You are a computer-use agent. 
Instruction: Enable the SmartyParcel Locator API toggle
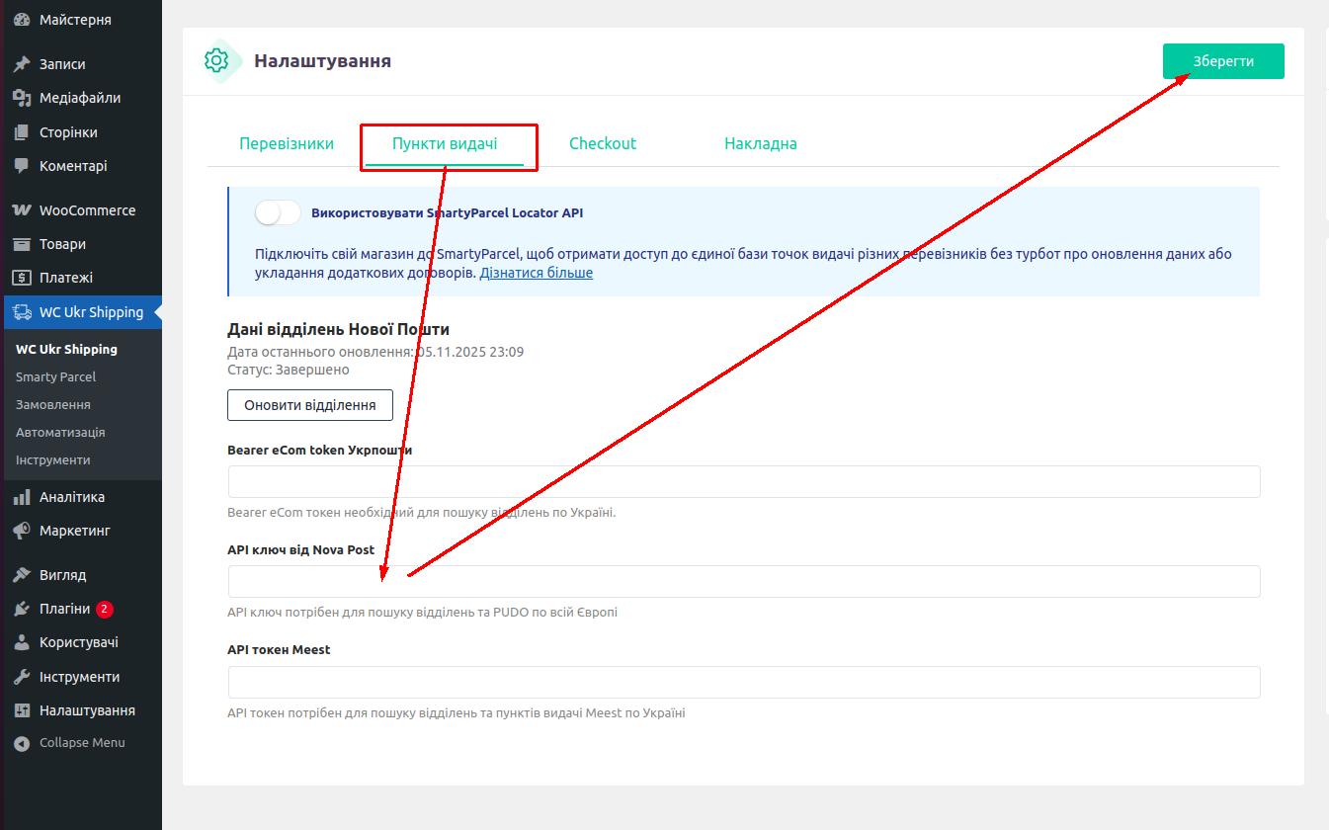(278, 212)
